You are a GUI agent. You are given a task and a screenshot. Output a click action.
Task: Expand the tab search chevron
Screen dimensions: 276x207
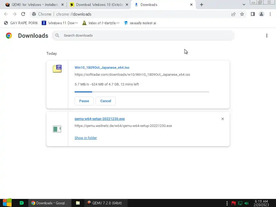[244, 5]
